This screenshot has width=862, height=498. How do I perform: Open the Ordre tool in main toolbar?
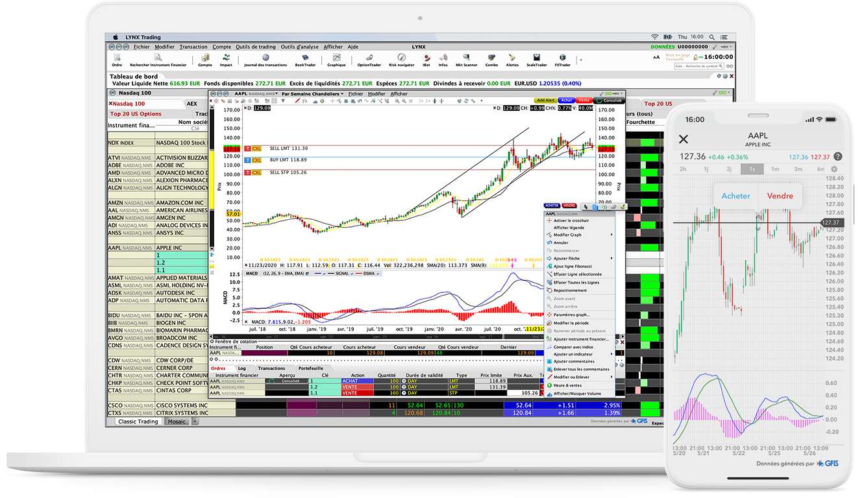(117, 60)
